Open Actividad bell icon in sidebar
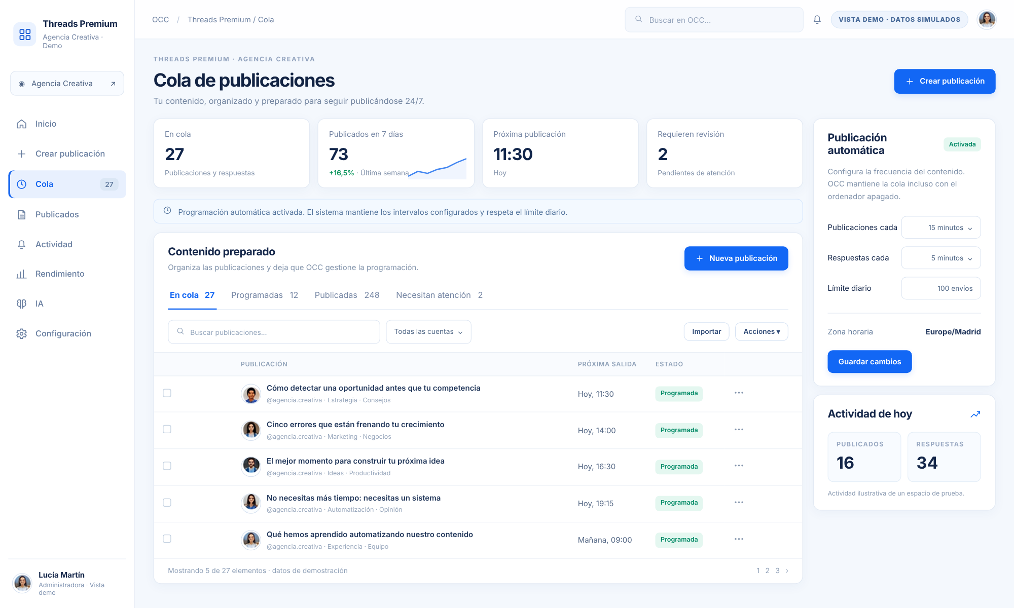The image size is (1014, 608). point(21,245)
